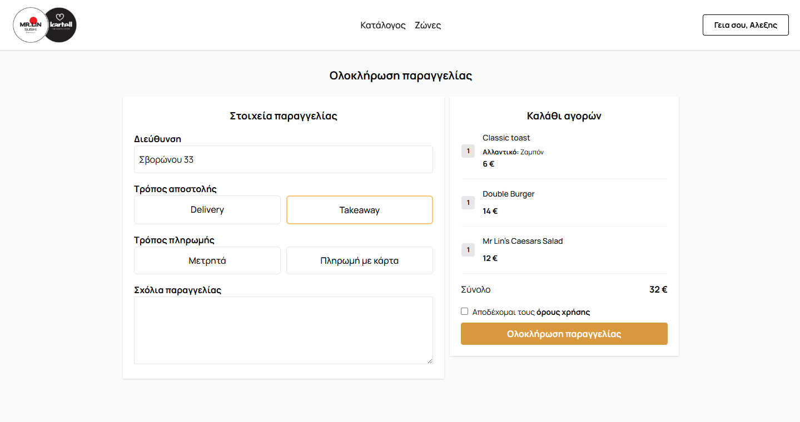Click the quantity badge for Caesars Salad

click(x=468, y=250)
